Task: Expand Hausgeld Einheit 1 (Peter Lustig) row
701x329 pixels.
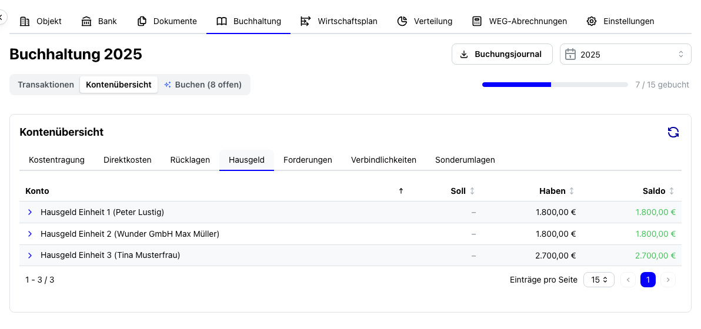Action: point(30,212)
